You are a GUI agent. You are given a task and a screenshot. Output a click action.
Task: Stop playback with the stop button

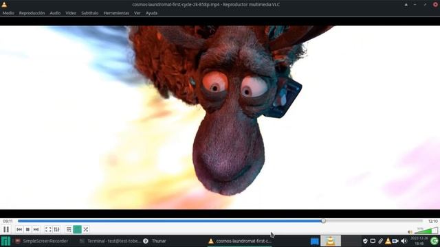click(x=27, y=229)
